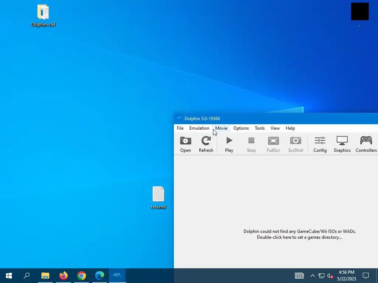Screen dimensions: 378x283
Task: Open the View menu
Action: [275, 128]
